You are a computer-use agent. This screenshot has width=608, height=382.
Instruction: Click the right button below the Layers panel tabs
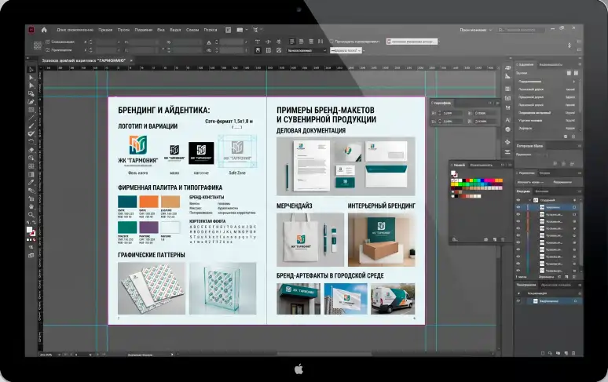pyautogui.click(x=562, y=182)
